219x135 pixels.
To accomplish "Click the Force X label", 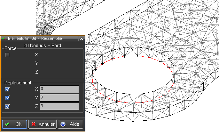I will point(36,55).
